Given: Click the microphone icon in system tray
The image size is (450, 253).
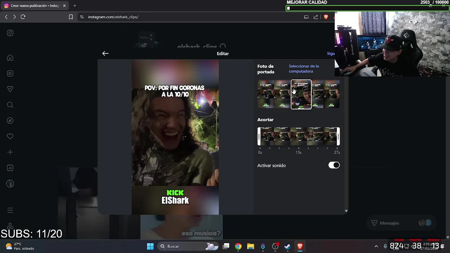Looking at the screenshot, I should click(385, 246).
